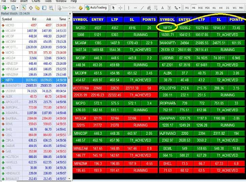The image size is (246, 182).
Task: Open the Market Watch toolbar icon
Action: coord(24,8)
